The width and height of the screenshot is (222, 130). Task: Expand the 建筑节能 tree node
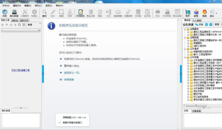pyautogui.click(x=188, y=94)
